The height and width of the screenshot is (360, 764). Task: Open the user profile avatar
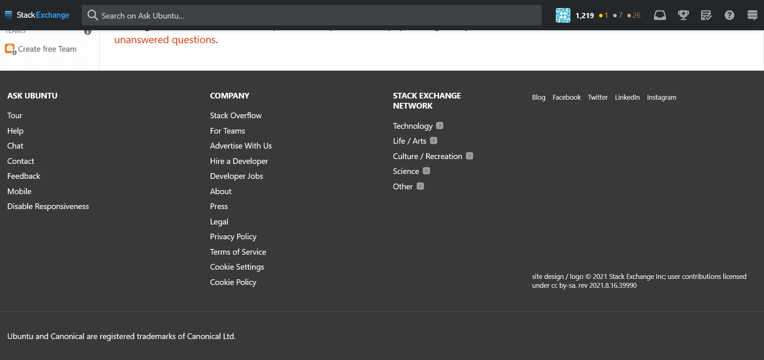coord(563,15)
